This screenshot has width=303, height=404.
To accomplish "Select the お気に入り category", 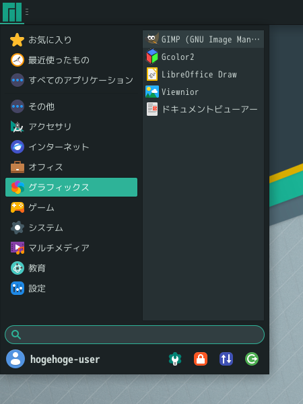I will pos(71,40).
